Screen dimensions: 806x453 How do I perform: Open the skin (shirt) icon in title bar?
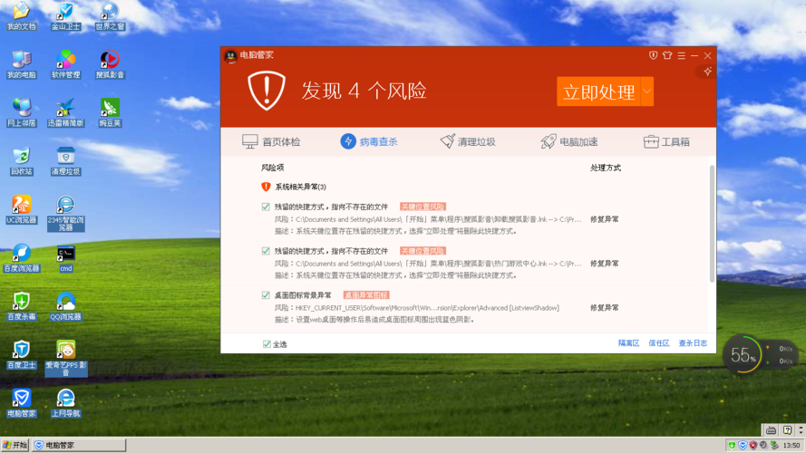[667, 55]
